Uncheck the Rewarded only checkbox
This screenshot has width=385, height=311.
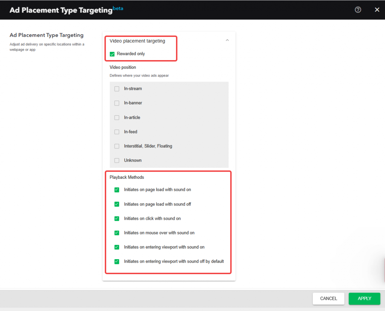coord(112,54)
